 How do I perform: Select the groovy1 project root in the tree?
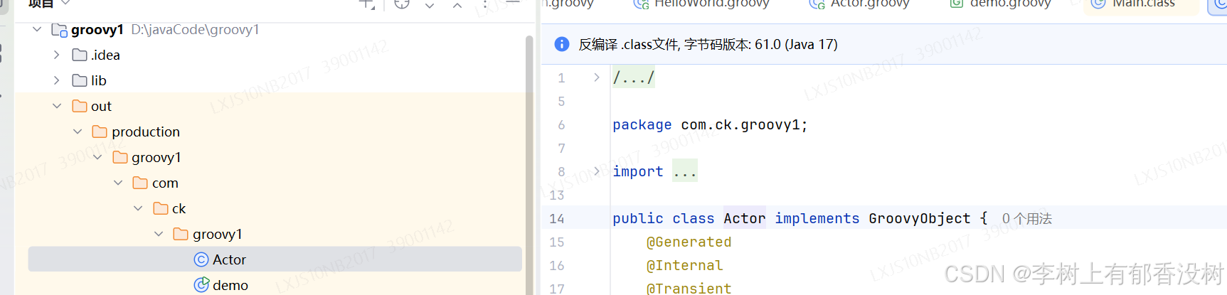275,29
